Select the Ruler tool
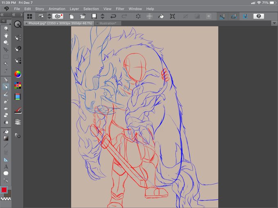Screen dimensions: 278x208 [6, 160]
